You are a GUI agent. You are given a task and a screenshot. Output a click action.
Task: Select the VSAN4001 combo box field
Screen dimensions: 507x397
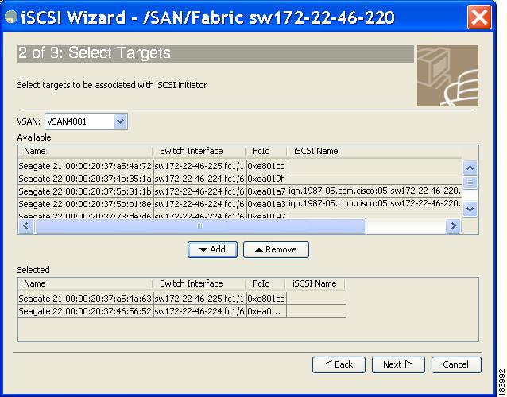coord(86,121)
